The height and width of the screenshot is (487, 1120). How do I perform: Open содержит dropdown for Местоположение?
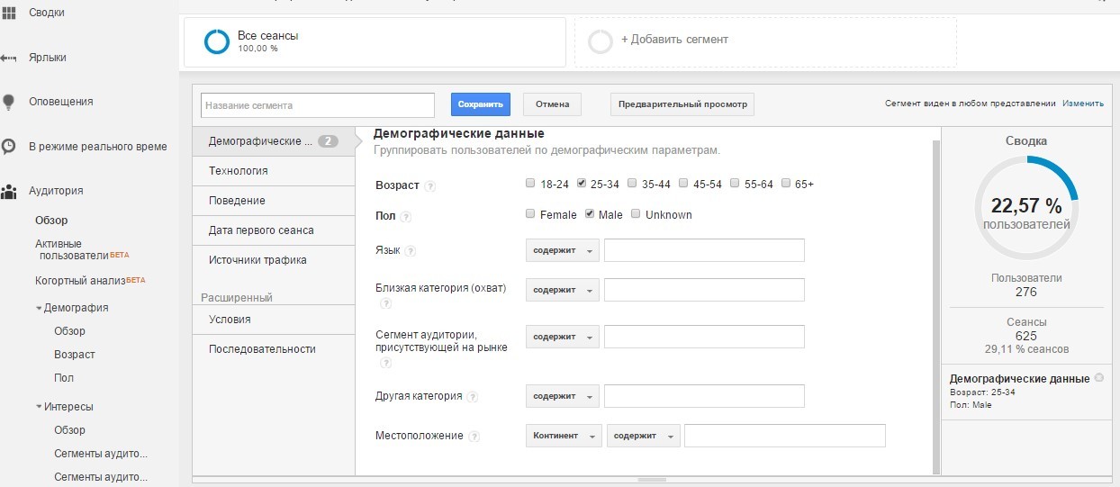click(x=643, y=436)
